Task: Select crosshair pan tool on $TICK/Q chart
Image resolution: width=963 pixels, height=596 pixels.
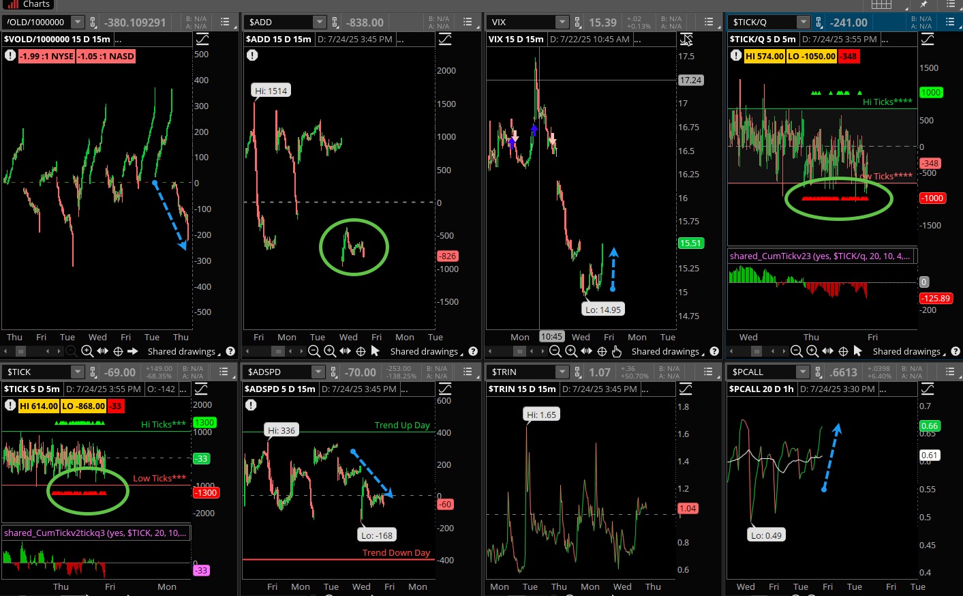Action: (843, 351)
